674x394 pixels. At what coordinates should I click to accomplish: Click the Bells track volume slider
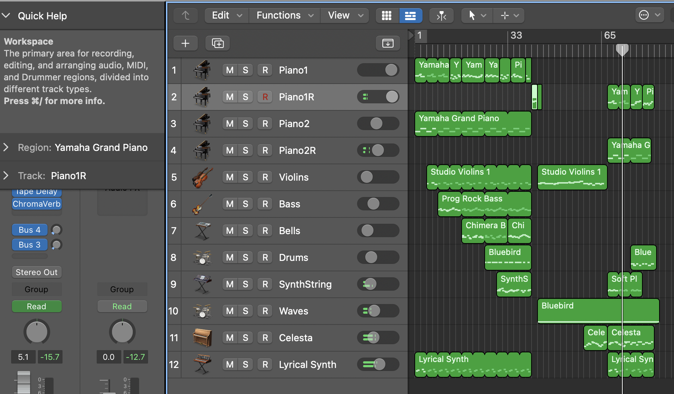coord(378,231)
